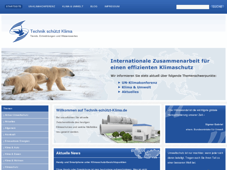This screenshot has width=227, height=170.
Task: Open Handy und Smartphone news article
Action: click(x=91, y=162)
